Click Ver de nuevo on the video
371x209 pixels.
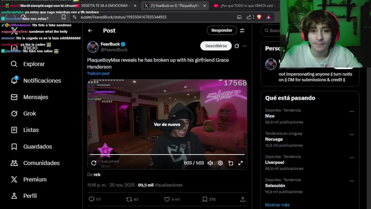[x=167, y=124]
